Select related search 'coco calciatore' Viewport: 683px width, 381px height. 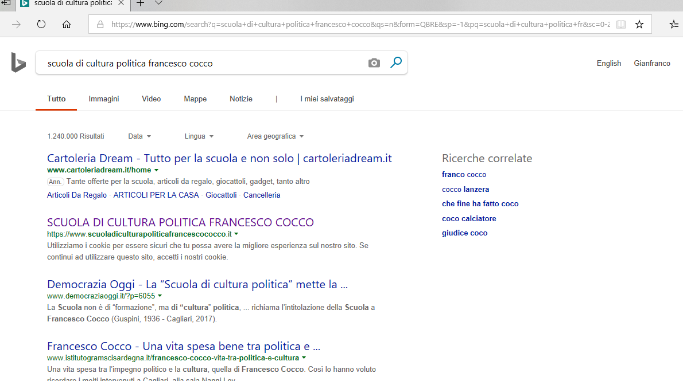coord(469,218)
